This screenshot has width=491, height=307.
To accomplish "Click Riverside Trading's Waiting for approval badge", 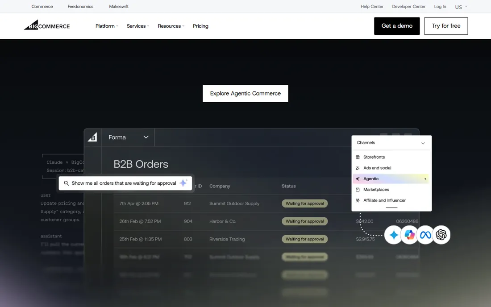I will point(305,239).
